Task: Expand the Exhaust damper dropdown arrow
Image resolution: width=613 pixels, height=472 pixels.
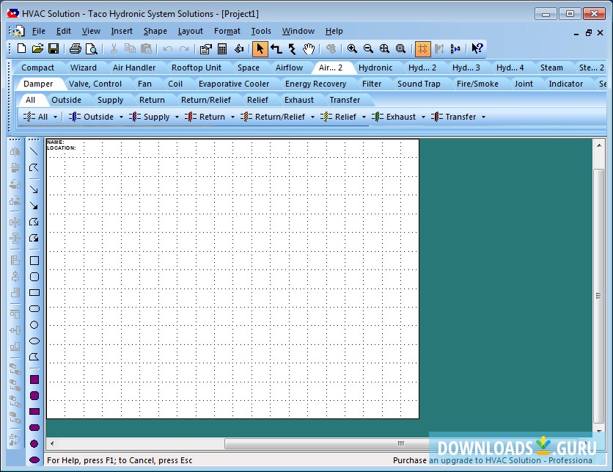Action: pos(423,117)
